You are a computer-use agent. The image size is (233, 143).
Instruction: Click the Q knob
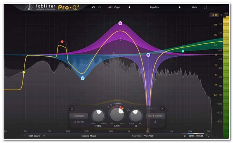click(x=136, y=116)
